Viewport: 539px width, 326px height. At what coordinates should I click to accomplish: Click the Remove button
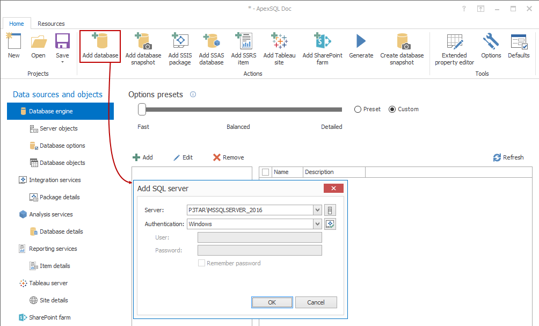(229, 157)
